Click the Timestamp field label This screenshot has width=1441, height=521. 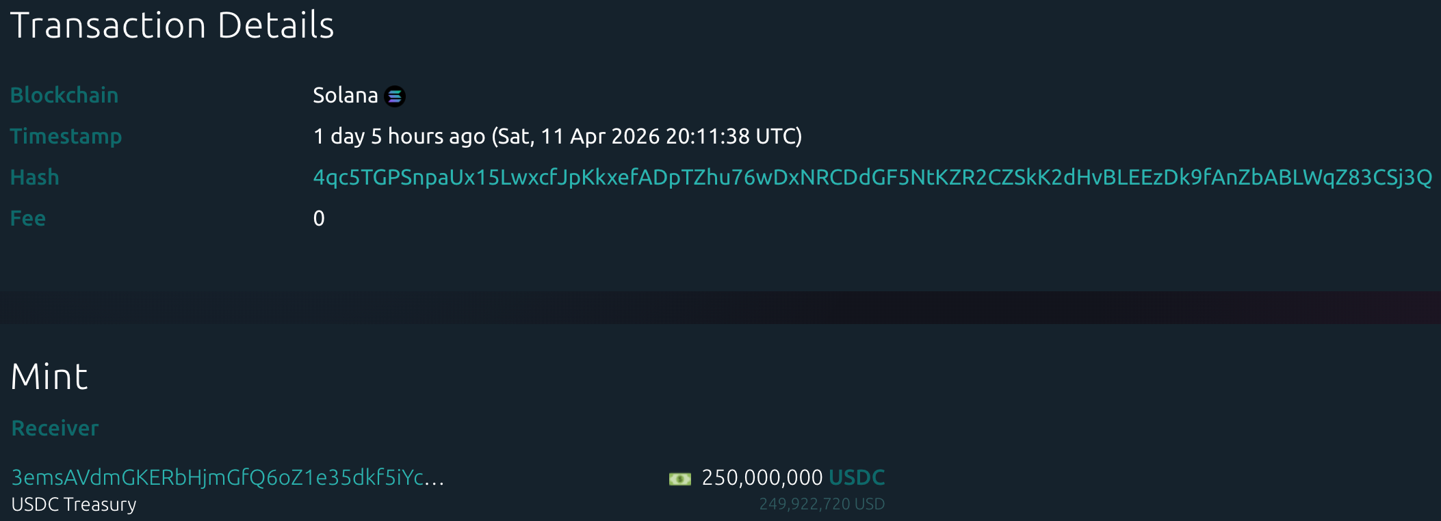(x=66, y=136)
